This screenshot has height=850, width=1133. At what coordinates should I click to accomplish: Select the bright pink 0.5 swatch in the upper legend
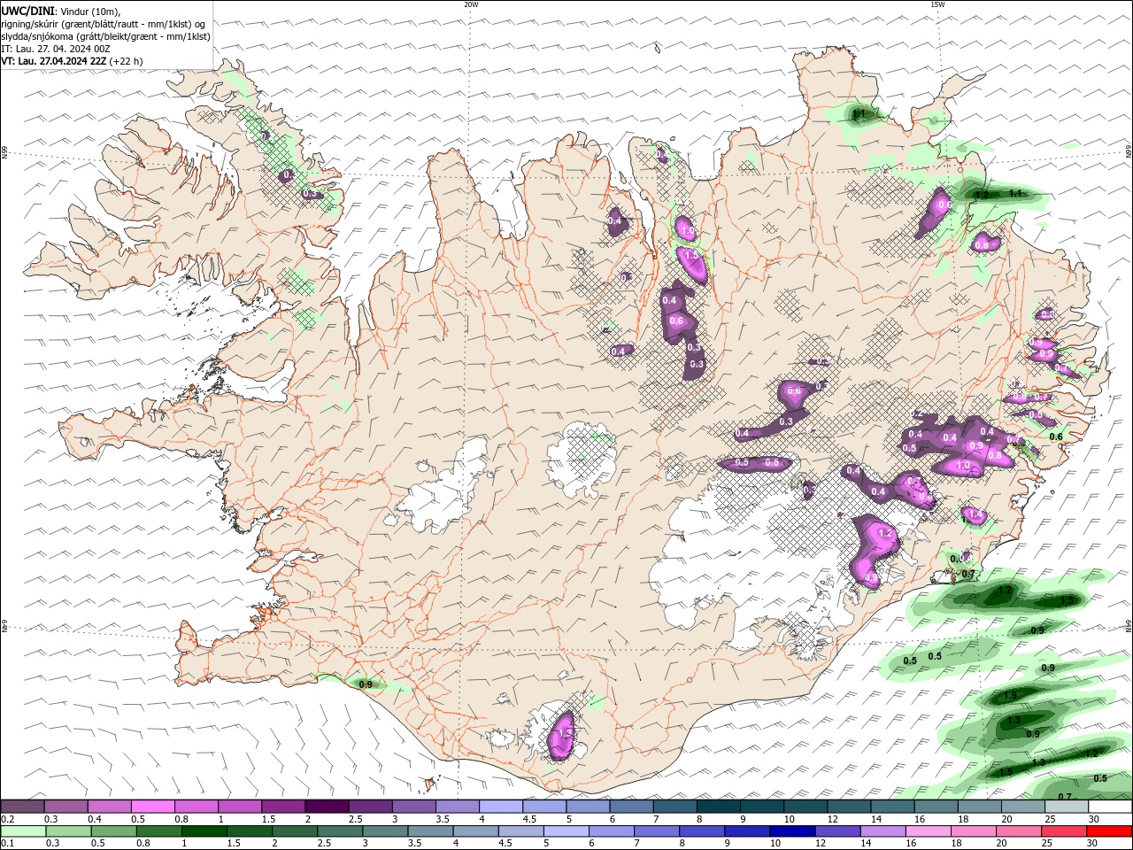tap(152, 806)
